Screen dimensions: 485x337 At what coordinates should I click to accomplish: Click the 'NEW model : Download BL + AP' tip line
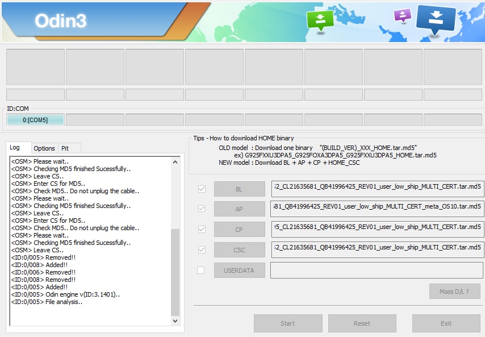point(289,163)
